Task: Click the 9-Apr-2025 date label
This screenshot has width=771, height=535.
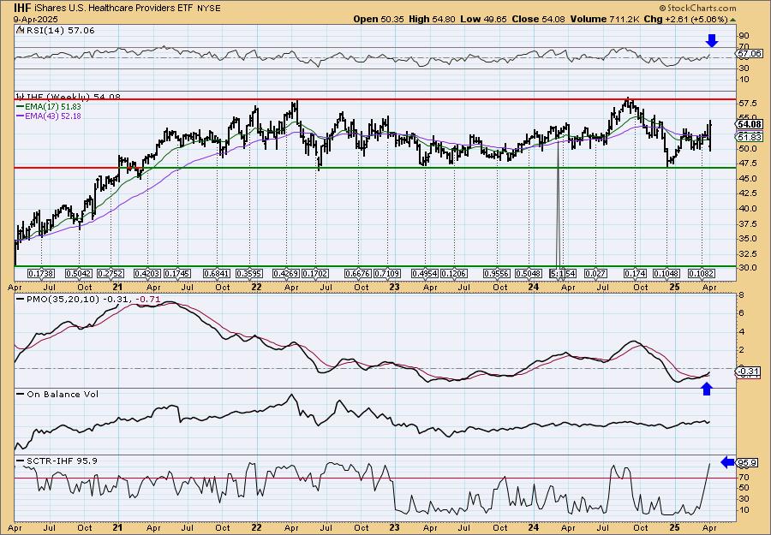Action: [35, 19]
